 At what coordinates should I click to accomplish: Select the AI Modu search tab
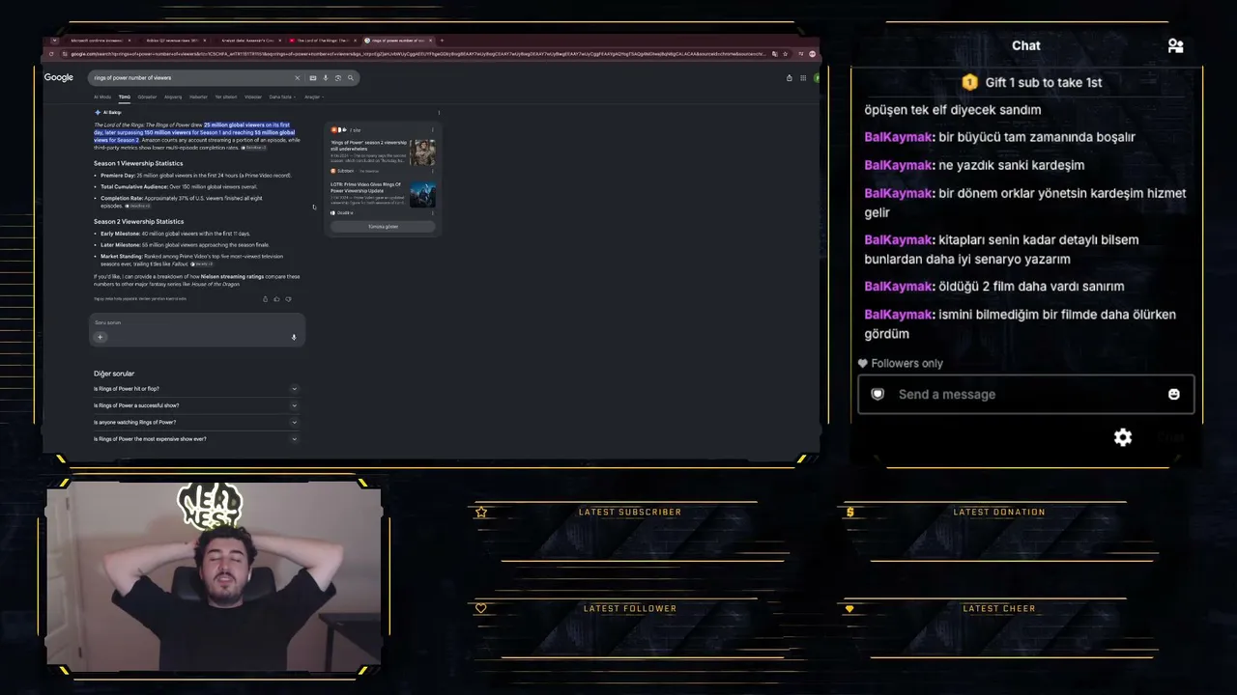102,97
